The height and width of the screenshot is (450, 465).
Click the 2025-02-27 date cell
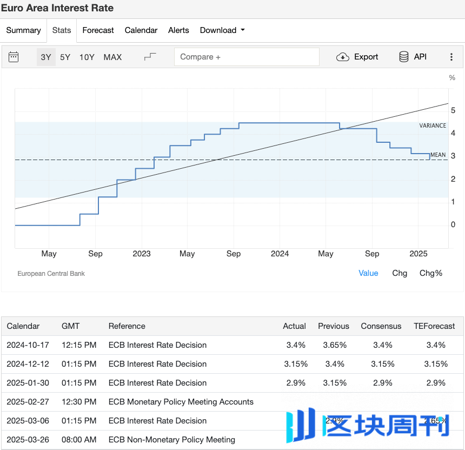click(28, 402)
